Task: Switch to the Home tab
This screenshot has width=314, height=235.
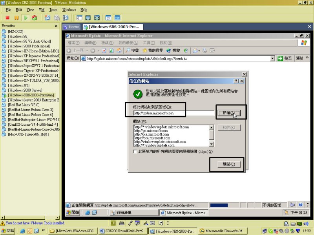Action: click(71, 27)
